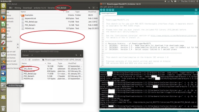
Task: Go to PID_Beta6 breadcrumb in Files
Action: (61, 8)
